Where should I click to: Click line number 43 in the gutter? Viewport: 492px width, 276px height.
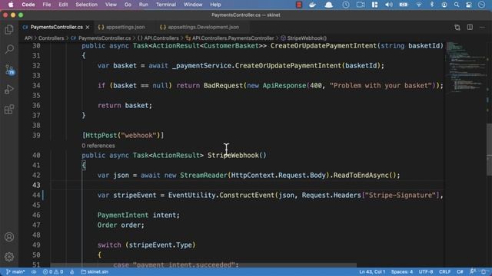coord(36,185)
